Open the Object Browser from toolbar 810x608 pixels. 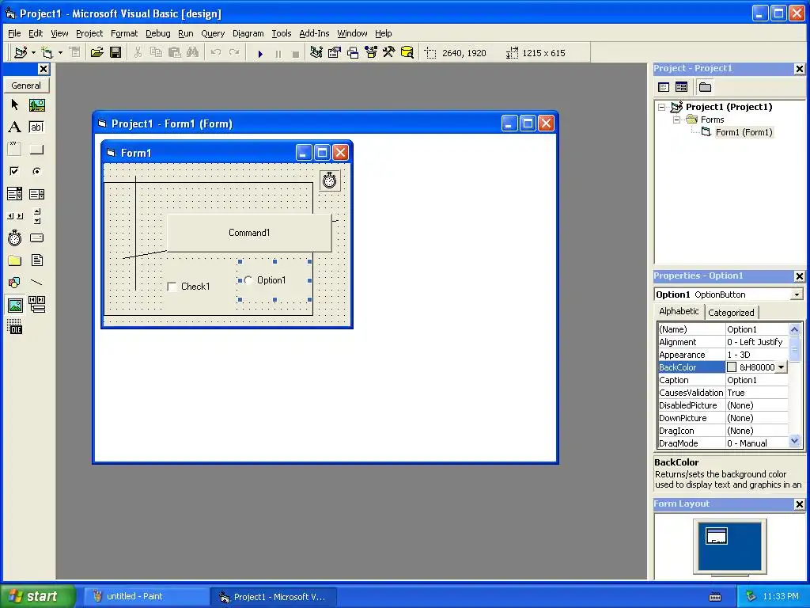pyautogui.click(x=371, y=52)
